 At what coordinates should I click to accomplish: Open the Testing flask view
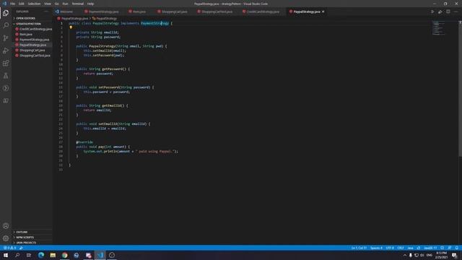pos(6,76)
